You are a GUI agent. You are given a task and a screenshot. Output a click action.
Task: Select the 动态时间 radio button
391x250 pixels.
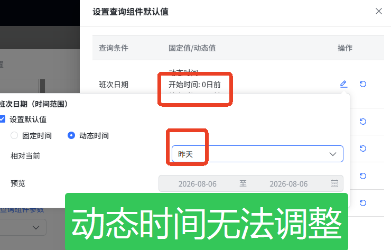pos(71,135)
